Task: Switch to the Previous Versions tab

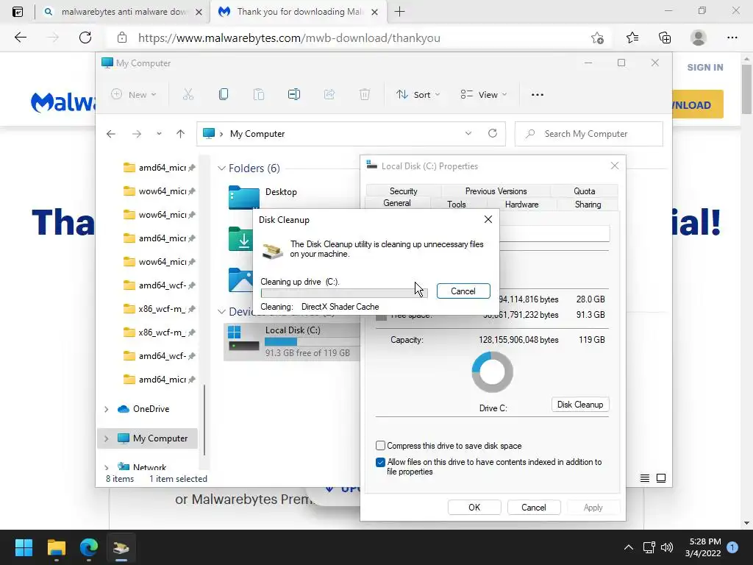Action: pos(496,191)
